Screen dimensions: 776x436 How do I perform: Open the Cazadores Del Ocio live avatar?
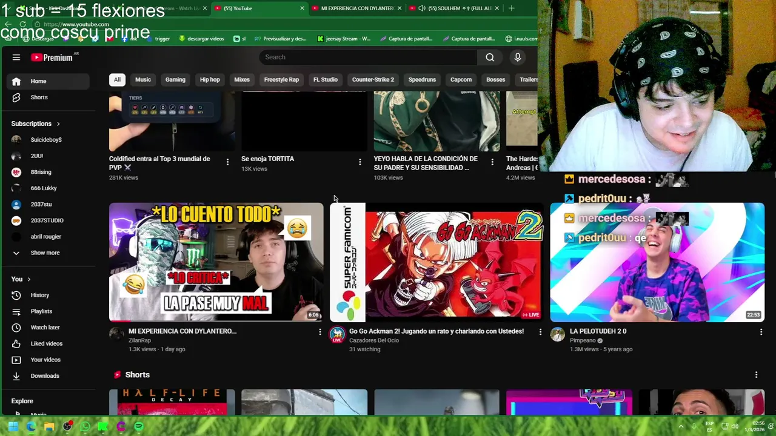[337, 334]
